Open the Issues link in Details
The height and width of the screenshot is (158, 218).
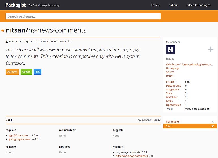(170, 76)
